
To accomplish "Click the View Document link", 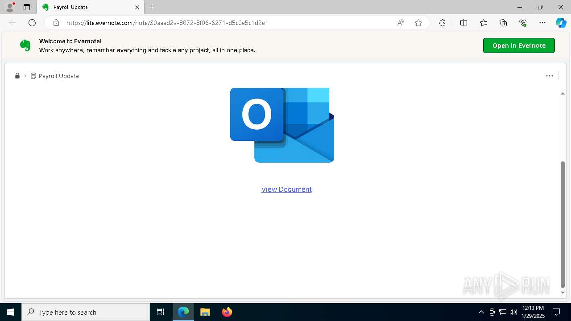I will pyautogui.click(x=286, y=189).
